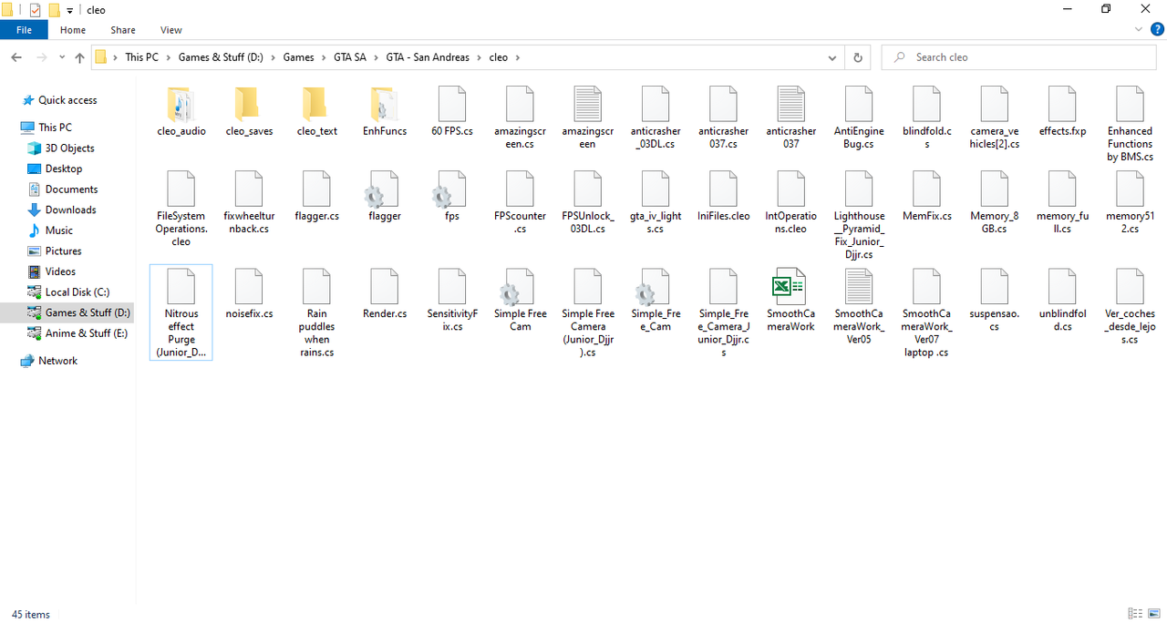
Task: Open Local Disk (C:) in navigation pane
Action: click(77, 292)
